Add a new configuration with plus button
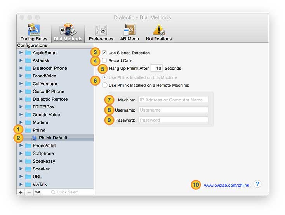 coord(21,192)
